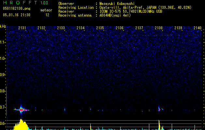Viewport: 205px width, 130px height.
Task: Click the 1.0 kHz frequency label
Action: click(x=3, y=58)
